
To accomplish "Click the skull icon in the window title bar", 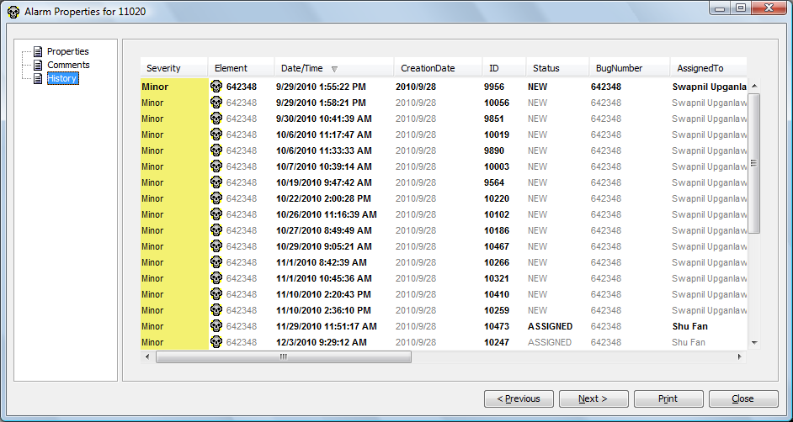I will (x=13, y=12).
